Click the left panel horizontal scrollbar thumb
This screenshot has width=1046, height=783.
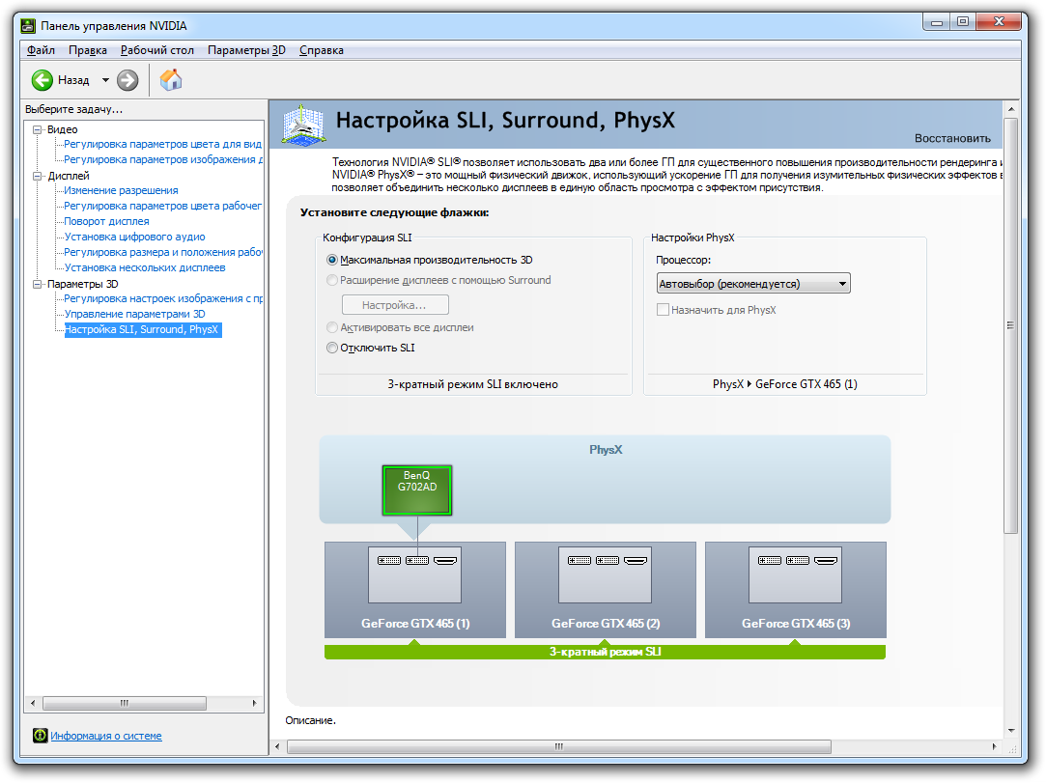click(x=124, y=704)
